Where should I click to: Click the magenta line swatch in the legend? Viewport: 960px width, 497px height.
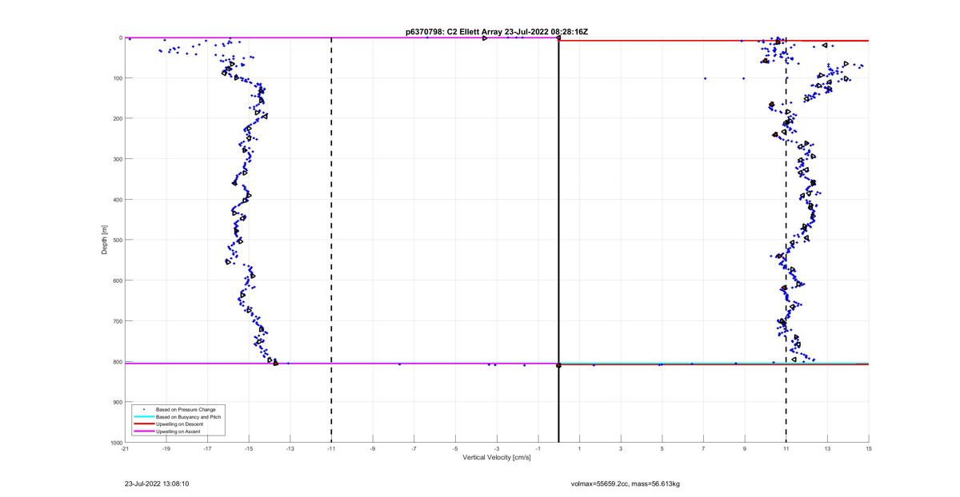143,431
